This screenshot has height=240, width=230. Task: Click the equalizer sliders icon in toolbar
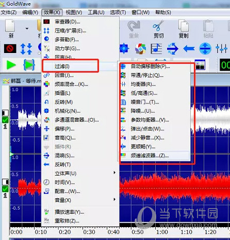pos(221,48)
